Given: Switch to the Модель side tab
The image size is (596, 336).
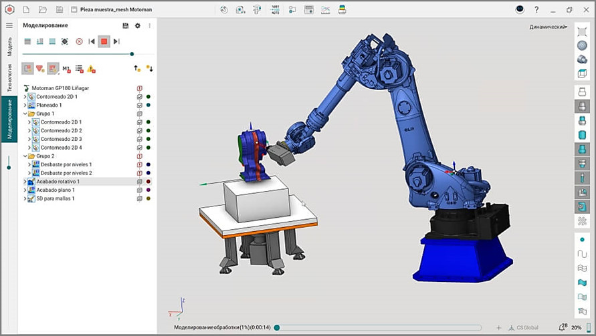Looking at the screenshot, I should click(x=9, y=47).
